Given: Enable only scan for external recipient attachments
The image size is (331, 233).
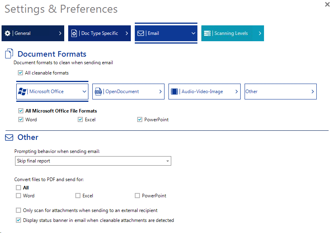Looking at the screenshot, I should click(19, 210).
